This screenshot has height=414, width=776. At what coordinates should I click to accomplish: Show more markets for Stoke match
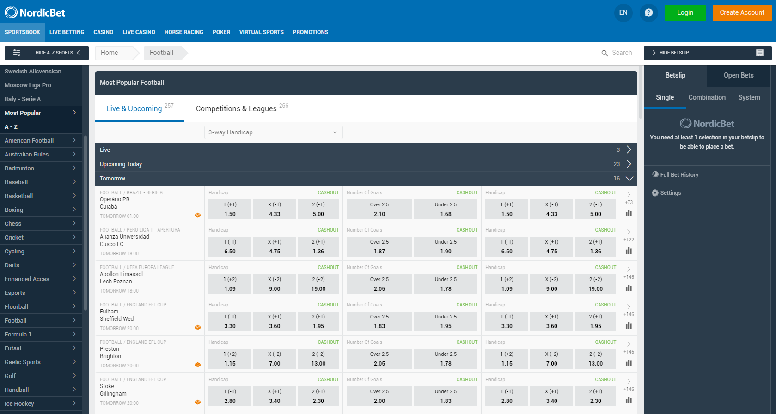tap(629, 385)
